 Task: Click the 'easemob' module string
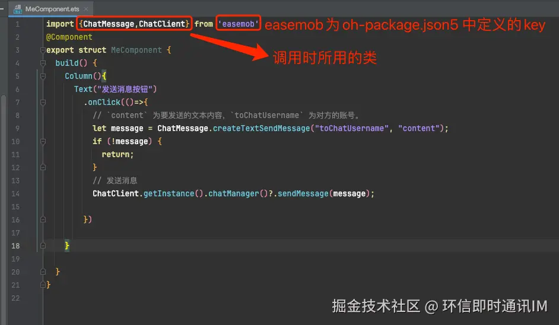pyautogui.click(x=238, y=24)
